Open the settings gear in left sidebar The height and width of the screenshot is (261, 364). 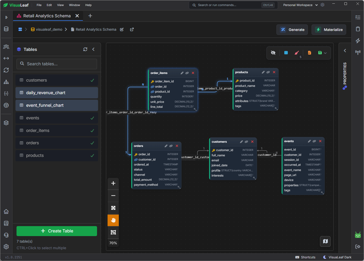[6, 247]
